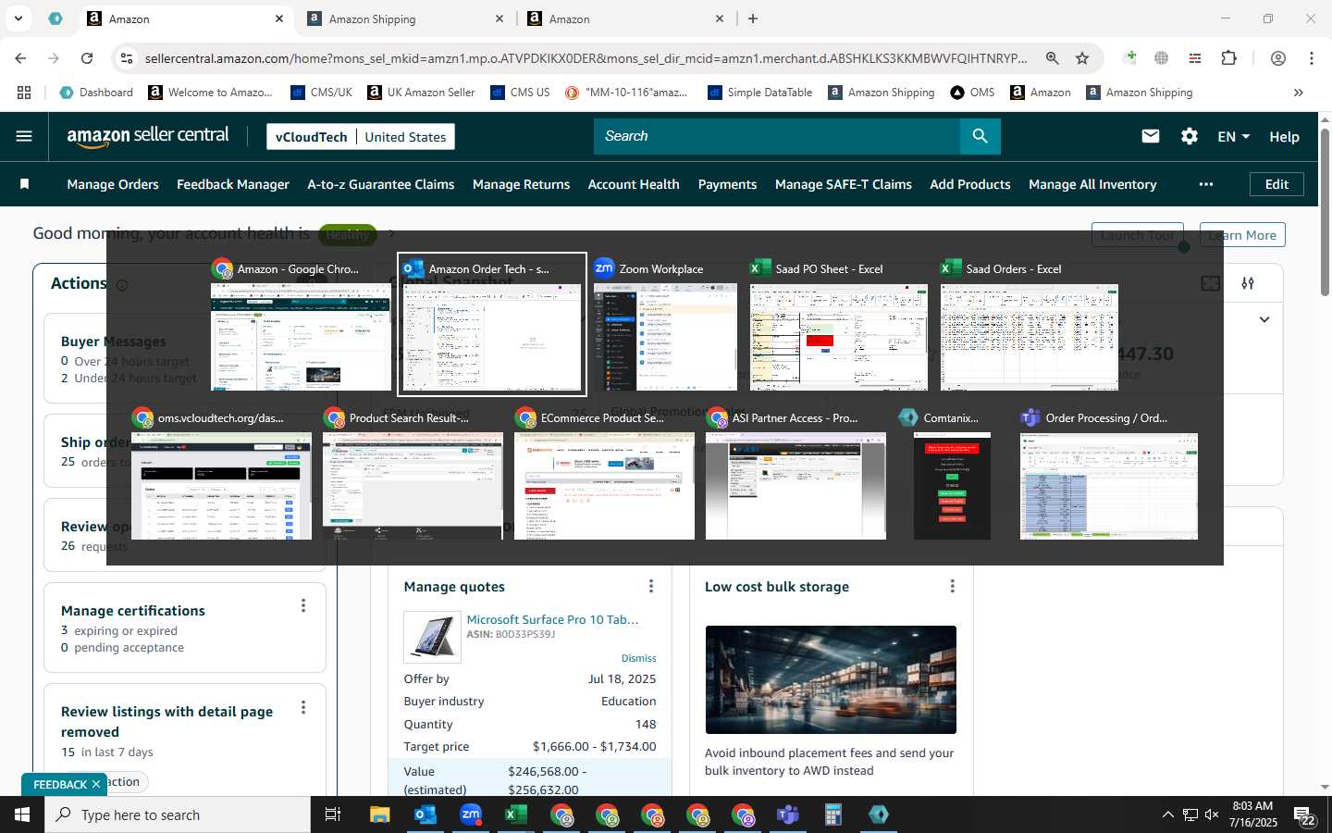Open Manage SAFE-T Claims

pos(844,184)
